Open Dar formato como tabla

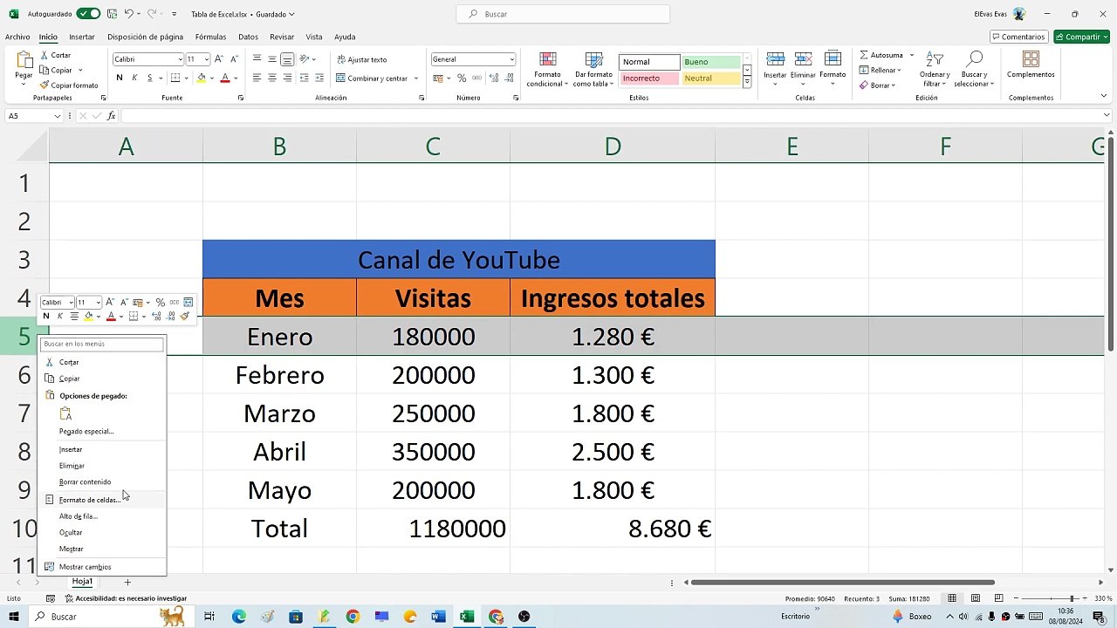[593, 70]
